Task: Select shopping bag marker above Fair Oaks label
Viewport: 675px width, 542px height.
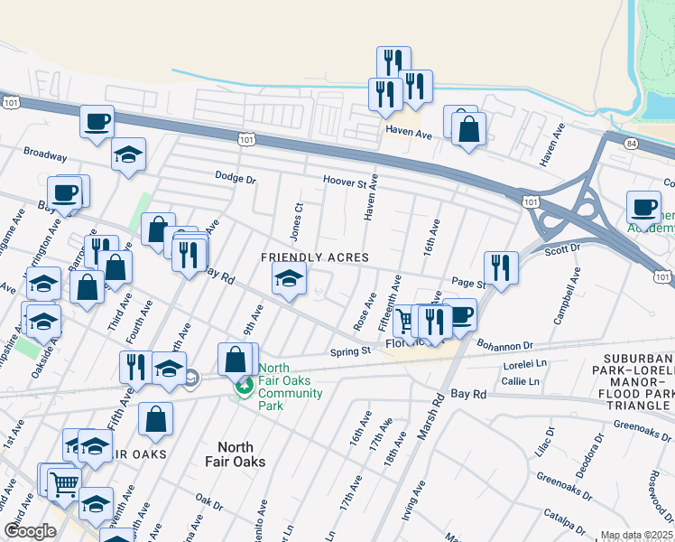Action: pos(155,420)
